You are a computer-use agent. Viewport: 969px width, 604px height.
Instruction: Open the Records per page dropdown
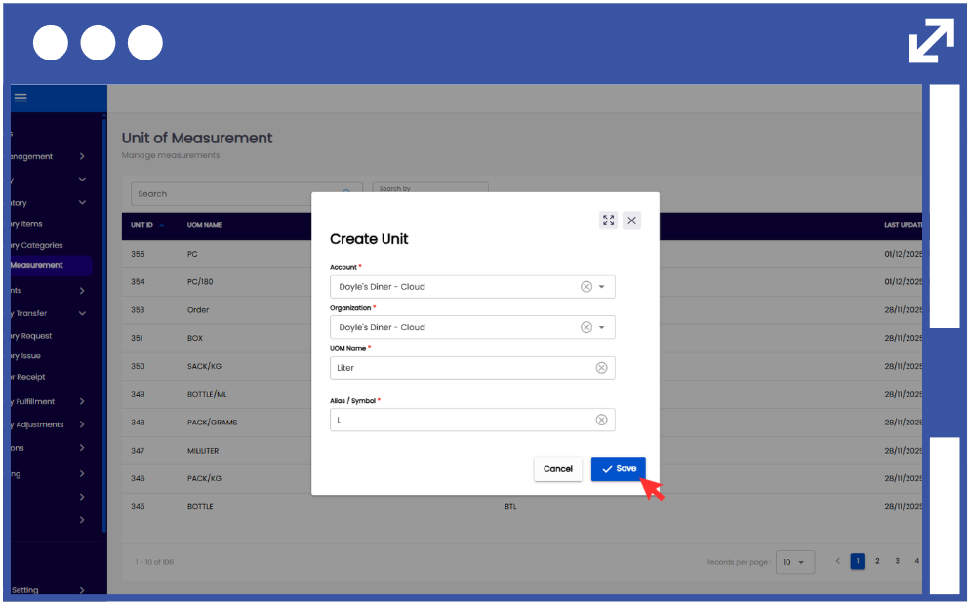[x=794, y=562]
